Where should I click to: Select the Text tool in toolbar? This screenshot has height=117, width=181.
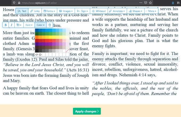(x=22, y=11)
